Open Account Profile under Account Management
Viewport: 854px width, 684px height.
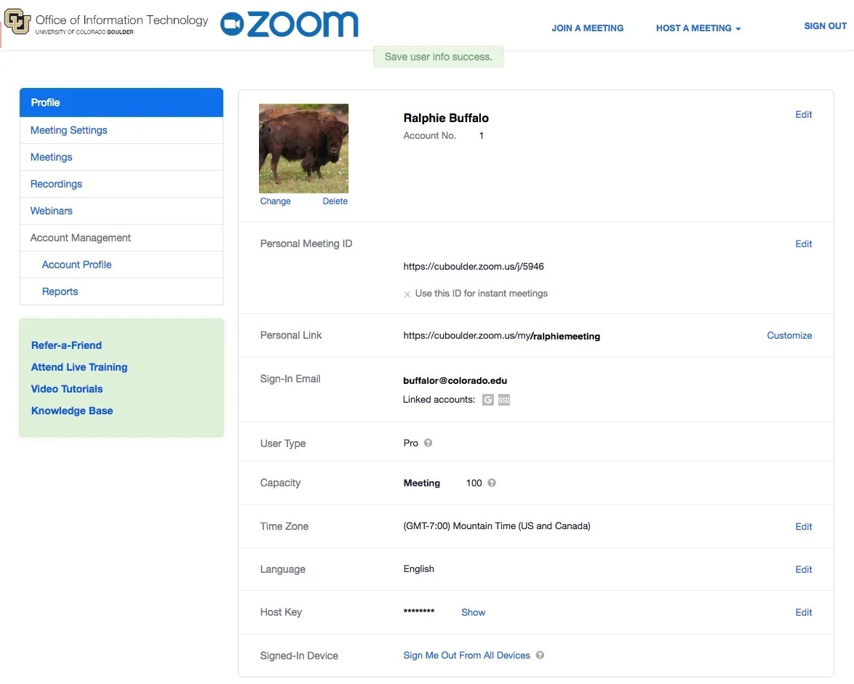76,265
